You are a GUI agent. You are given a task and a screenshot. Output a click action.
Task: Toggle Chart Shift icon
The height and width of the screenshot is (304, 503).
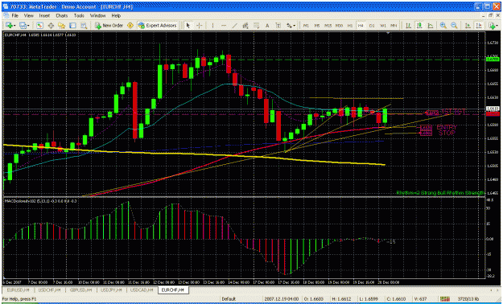(x=479, y=26)
